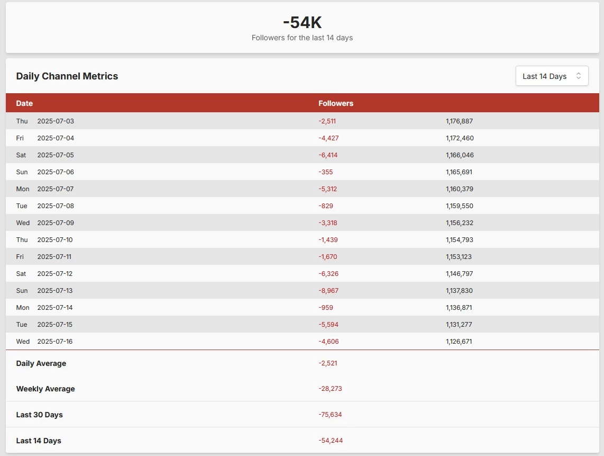This screenshot has height=456, width=604.
Task: Click follower change -4,606
Action: (x=328, y=342)
